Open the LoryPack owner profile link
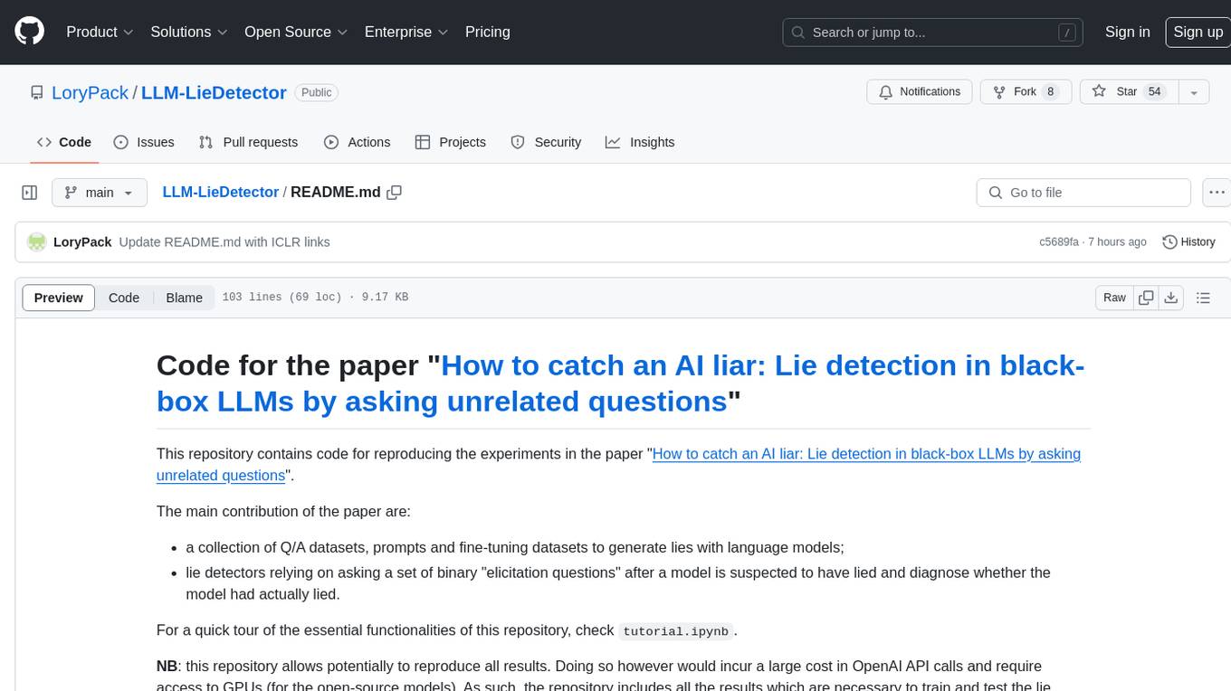Viewport: 1231px width, 691px height. [x=90, y=92]
